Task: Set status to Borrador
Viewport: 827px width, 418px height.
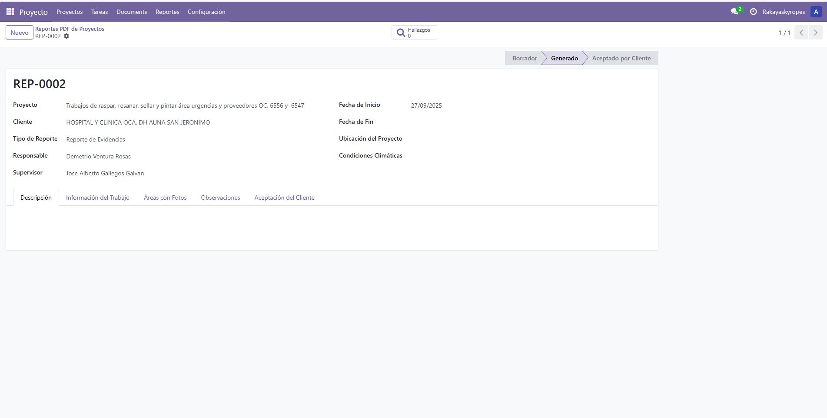Action: [x=524, y=58]
